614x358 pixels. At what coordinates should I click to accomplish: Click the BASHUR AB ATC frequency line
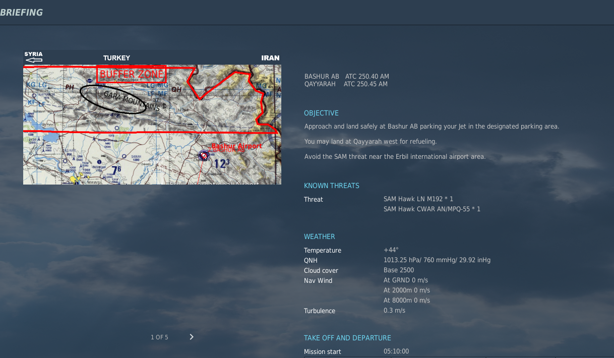[x=346, y=77]
